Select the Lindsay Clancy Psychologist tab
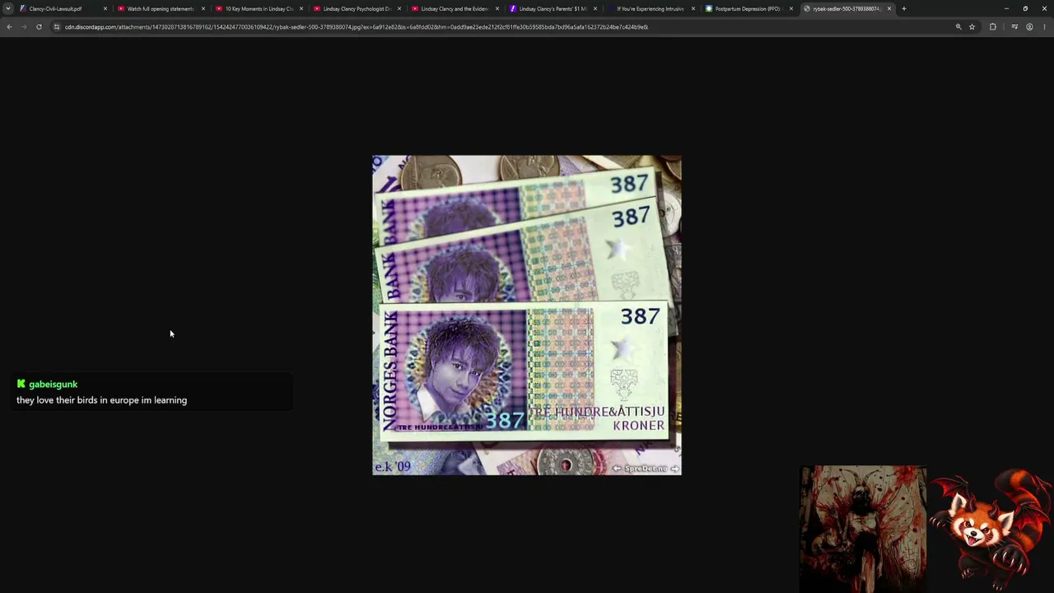 356,8
